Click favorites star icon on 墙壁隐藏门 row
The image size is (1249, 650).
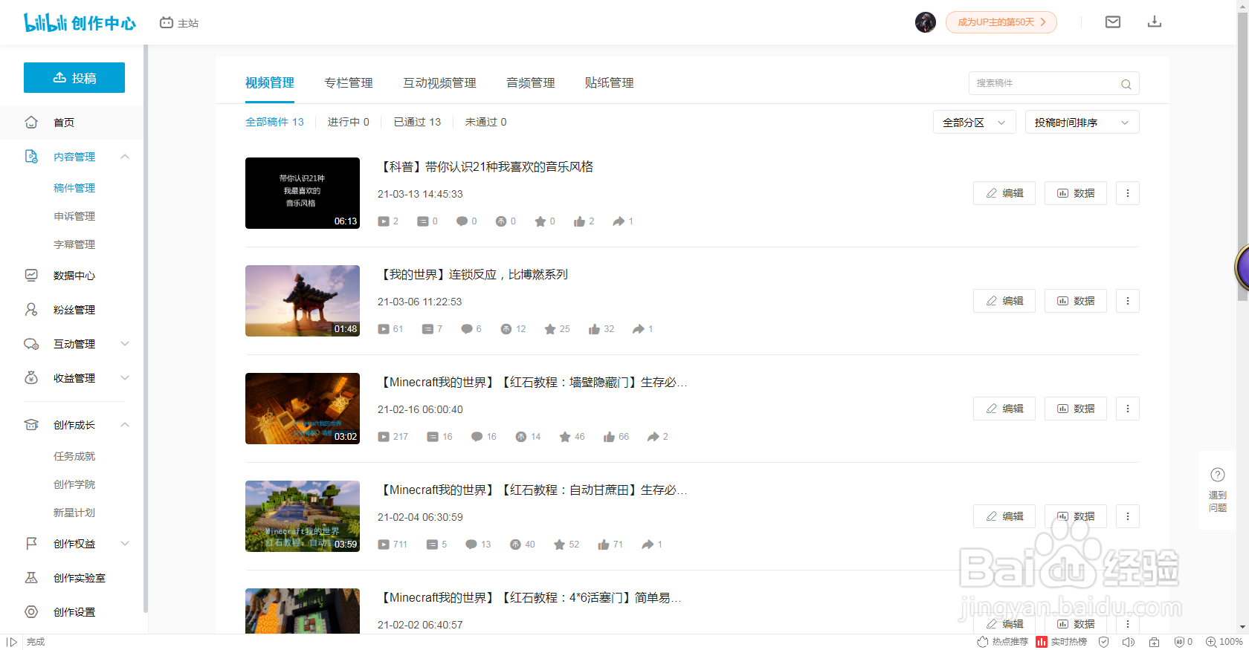565,437
